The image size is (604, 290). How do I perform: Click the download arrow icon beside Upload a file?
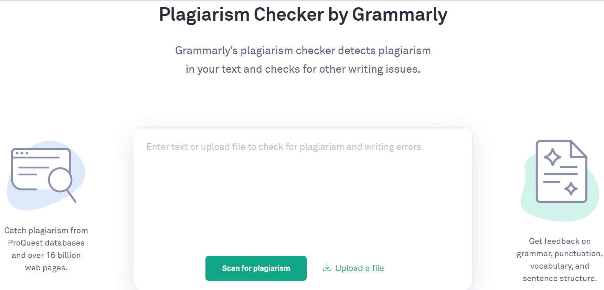point(327,268)
